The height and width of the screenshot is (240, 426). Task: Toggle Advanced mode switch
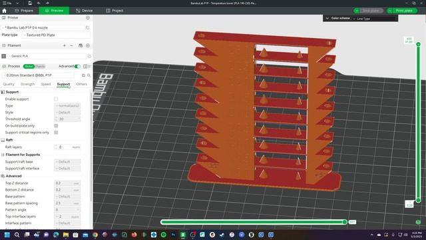(x=77, y=66)
